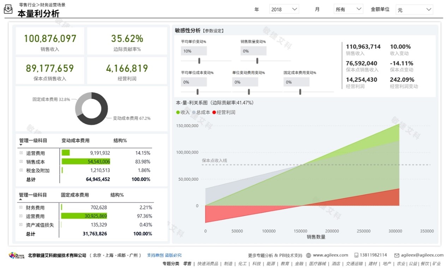448x269 pixels.
Task: Expand the 财务费用 row in fixed cost table
Action: pyautogui.click(x=21, y=207)
